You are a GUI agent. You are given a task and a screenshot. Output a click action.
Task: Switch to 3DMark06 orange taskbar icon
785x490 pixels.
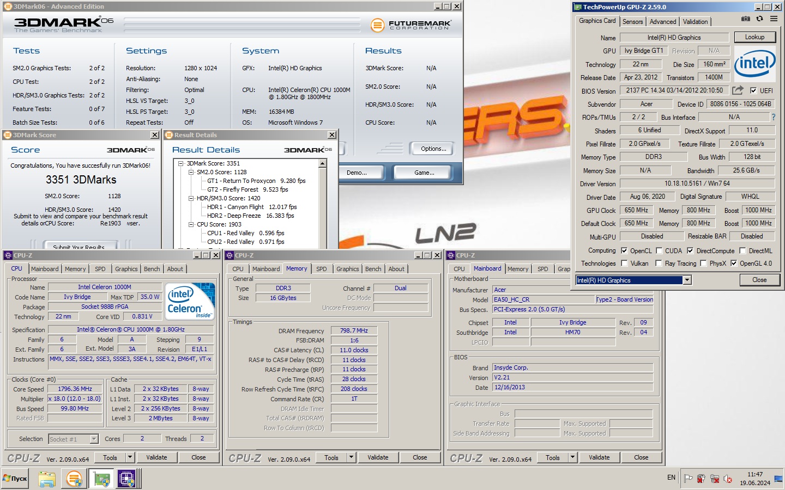pos(74,479)
